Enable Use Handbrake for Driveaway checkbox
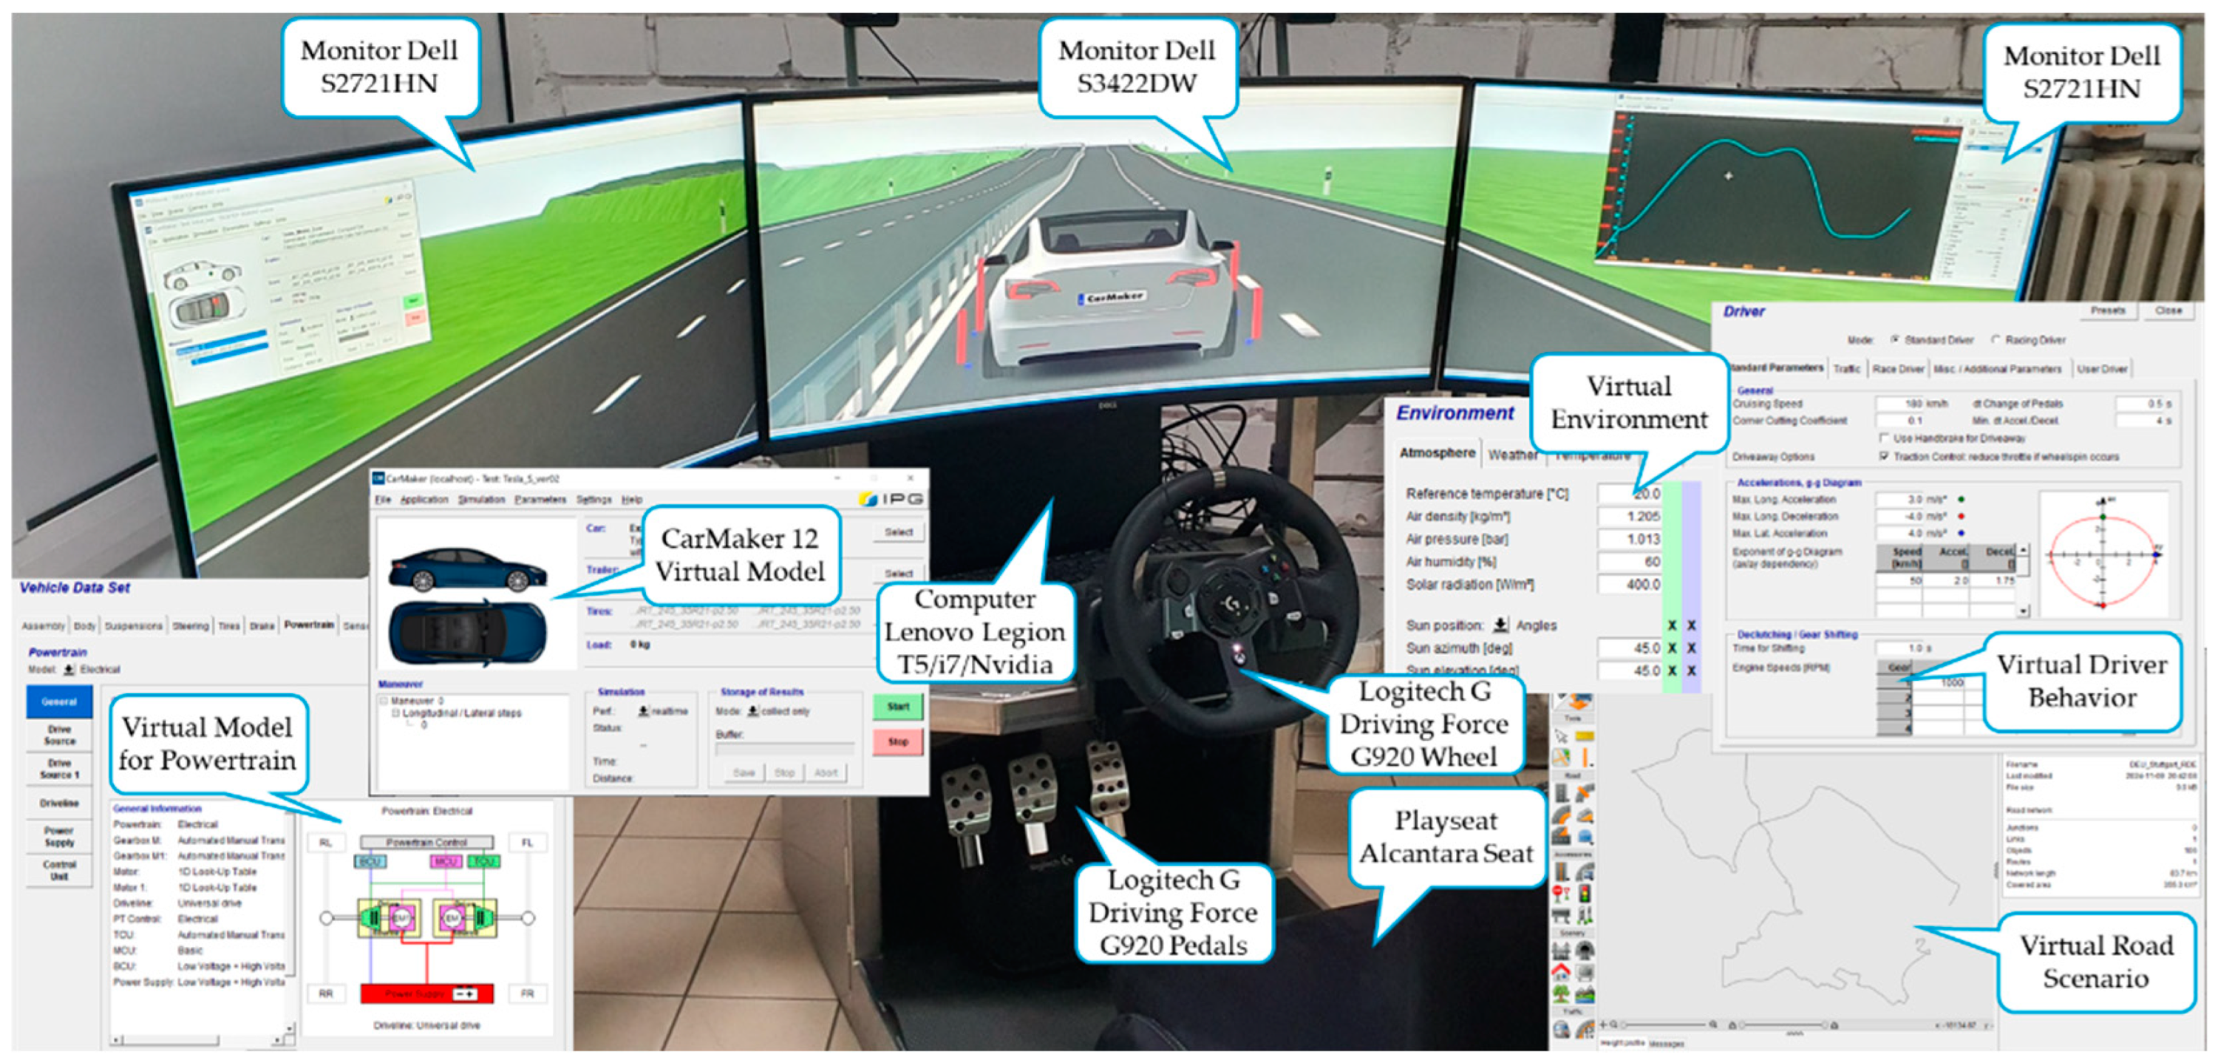This screenshot has height=1060, width=2215. click(x=1885, y=438)
